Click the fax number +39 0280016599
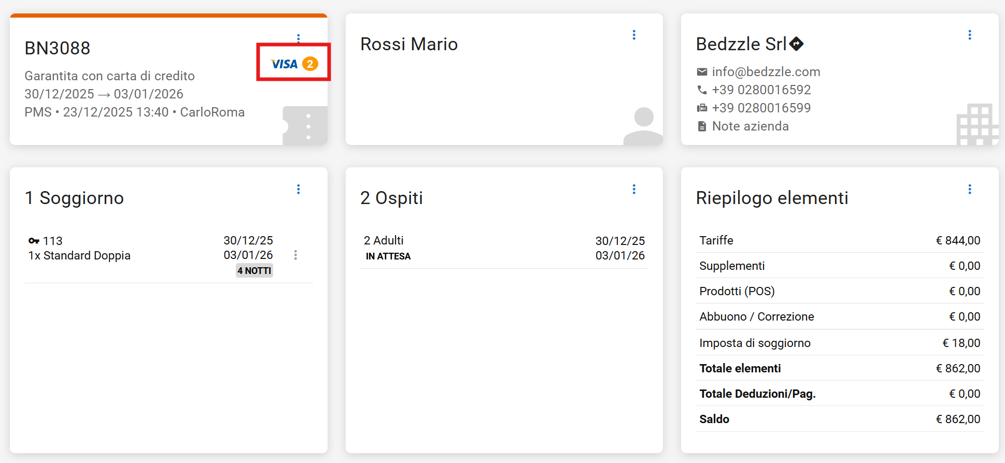The width and height of the screenshot is (1005, 463). (761, 108)
